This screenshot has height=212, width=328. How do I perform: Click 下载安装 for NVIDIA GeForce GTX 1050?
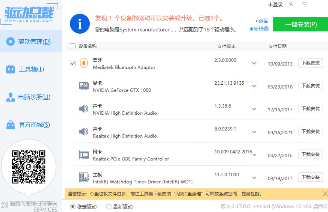click(x=311, y=86)
